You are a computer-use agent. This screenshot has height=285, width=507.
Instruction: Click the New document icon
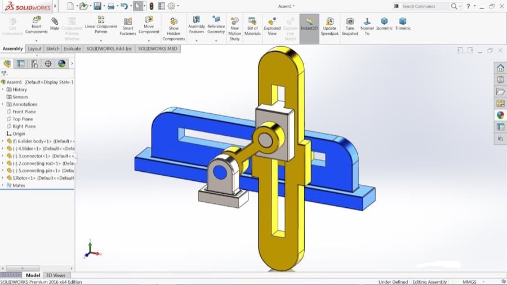pos(70,6)
